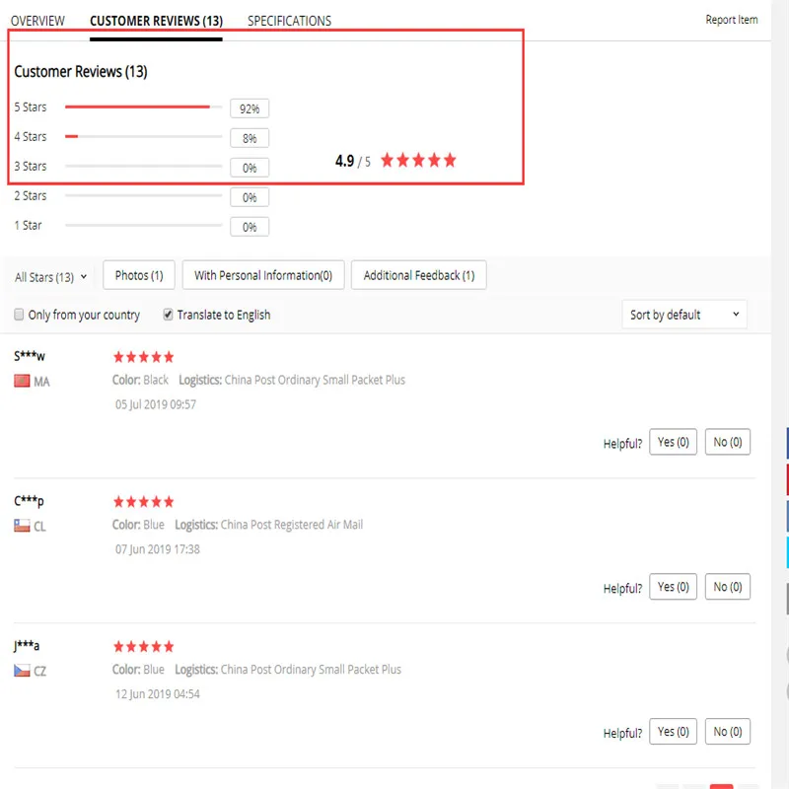Click the 4 Stars rating bar
The height and width of the screenshot is (789, 789).
pos(143,136)
